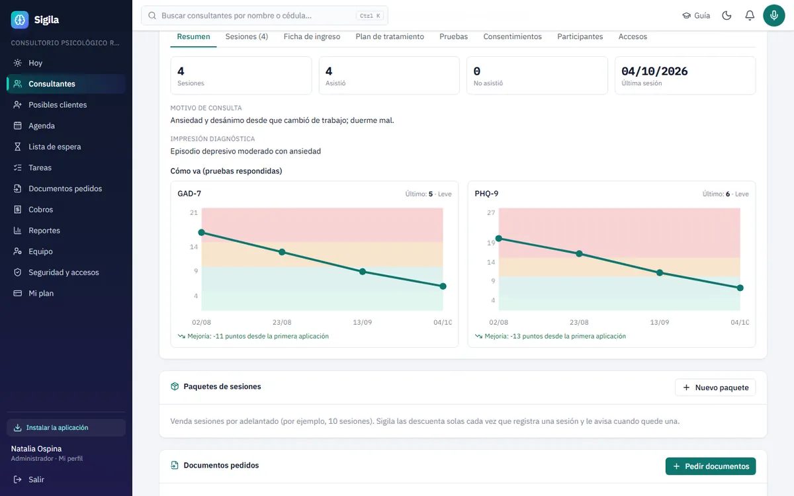
Task: Open notifications bell
Action: (x=750, y=15)
